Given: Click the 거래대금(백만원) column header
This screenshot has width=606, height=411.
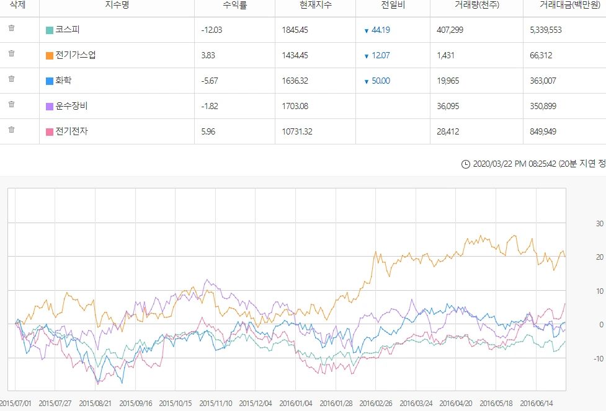Looking at the screenshot, I should pyautogui.click(x=570, y=4).
